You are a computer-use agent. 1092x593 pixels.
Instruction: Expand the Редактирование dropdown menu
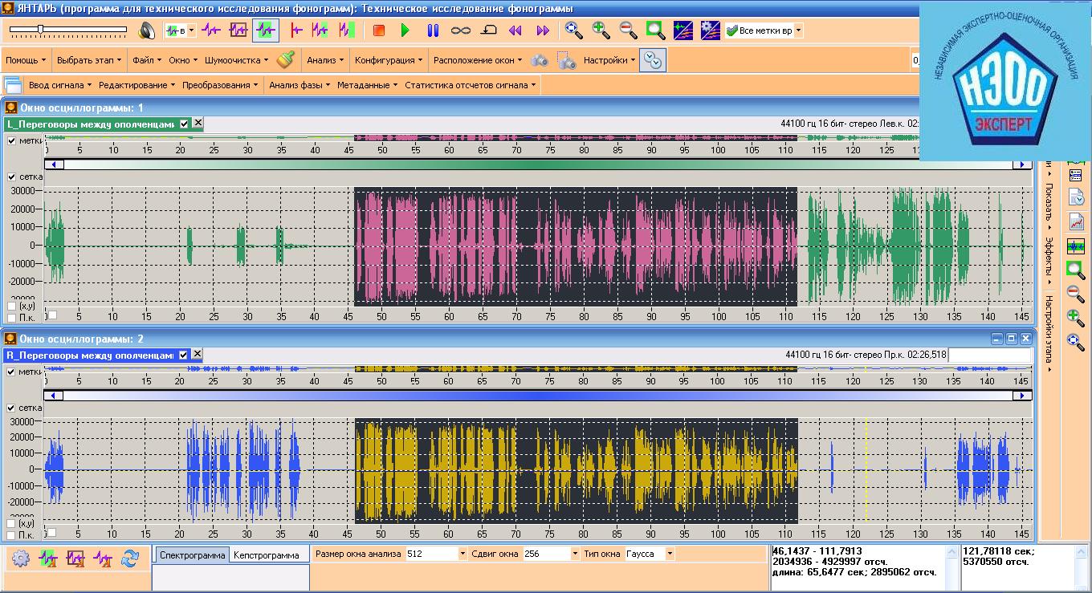point(137,85)
